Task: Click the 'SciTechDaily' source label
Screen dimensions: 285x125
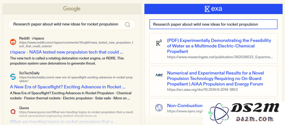Action: click(x=29, y=73)
